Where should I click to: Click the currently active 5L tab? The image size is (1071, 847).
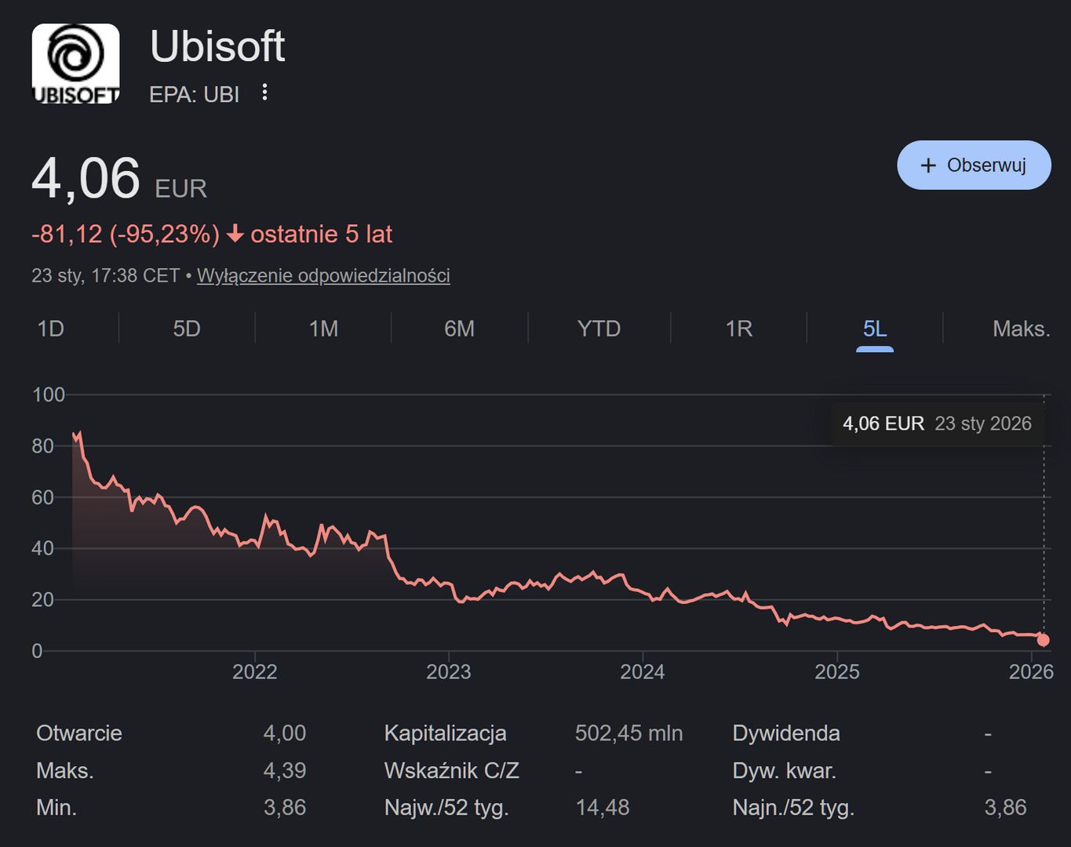click(873, 329)
